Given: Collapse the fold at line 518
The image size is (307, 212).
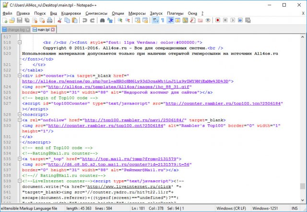Looking at the screenshot, I should (20, 42).
